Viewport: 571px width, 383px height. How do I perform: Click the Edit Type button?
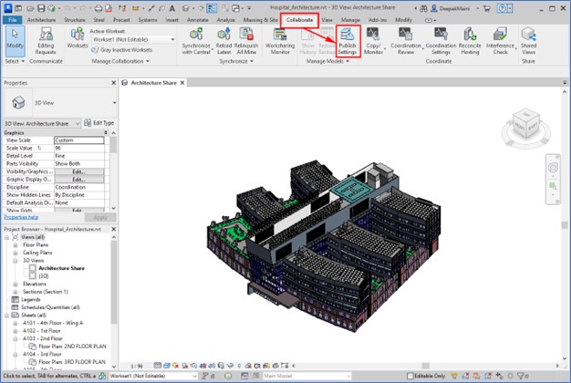coord(99,123)
